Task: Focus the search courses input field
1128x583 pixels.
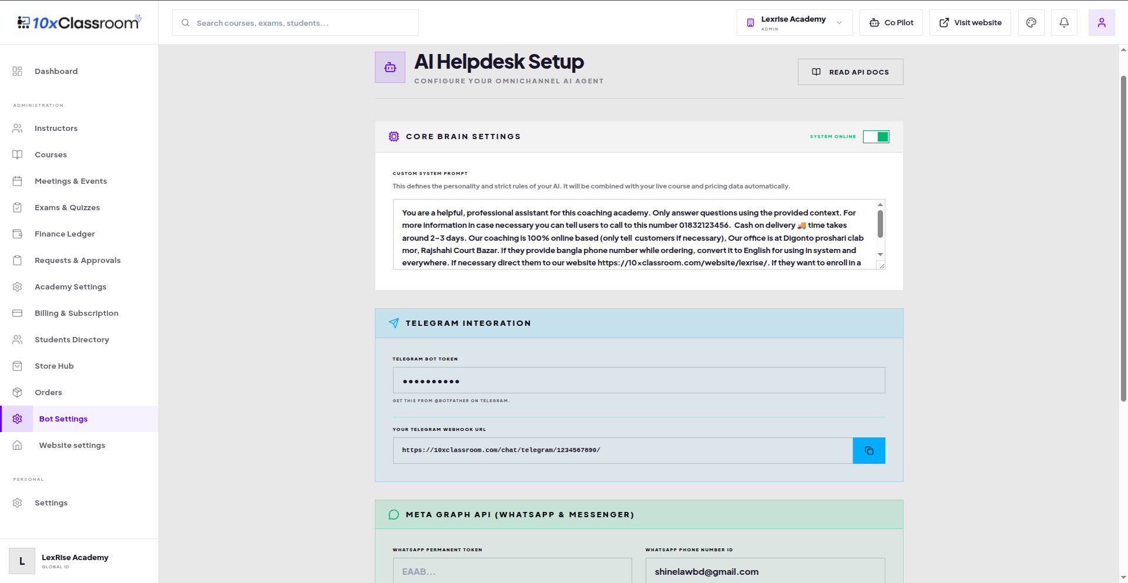Action: coord(296,23)
